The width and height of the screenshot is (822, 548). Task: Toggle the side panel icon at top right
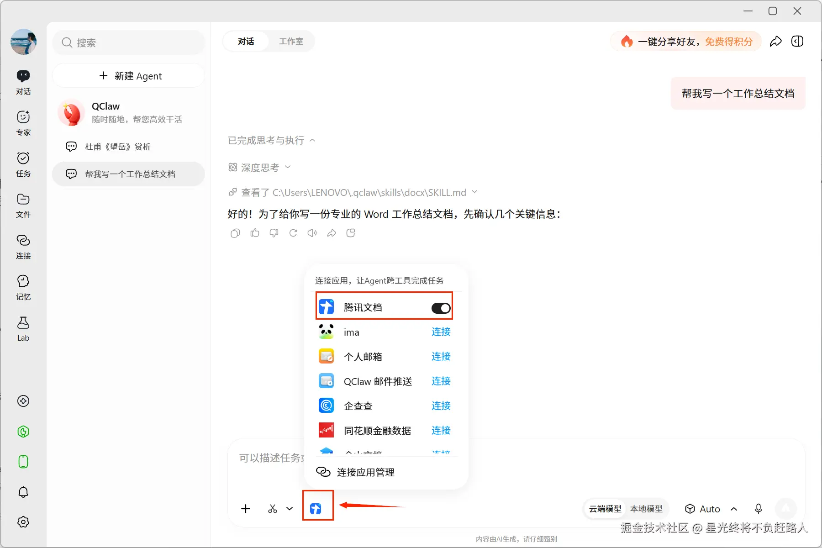[x=797, y=42]
